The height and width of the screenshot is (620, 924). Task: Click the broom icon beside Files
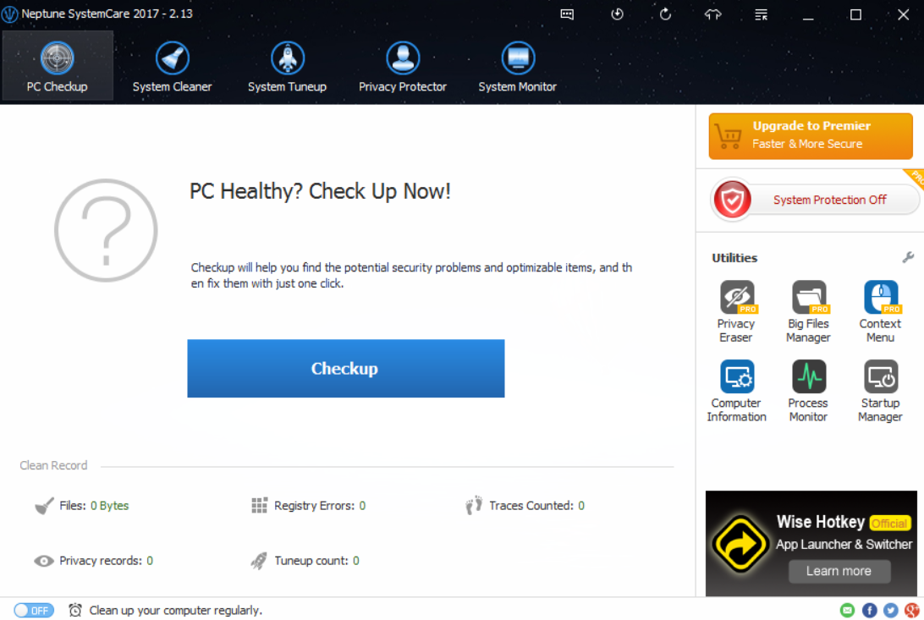pyautogui.click(x=44, y=505)
